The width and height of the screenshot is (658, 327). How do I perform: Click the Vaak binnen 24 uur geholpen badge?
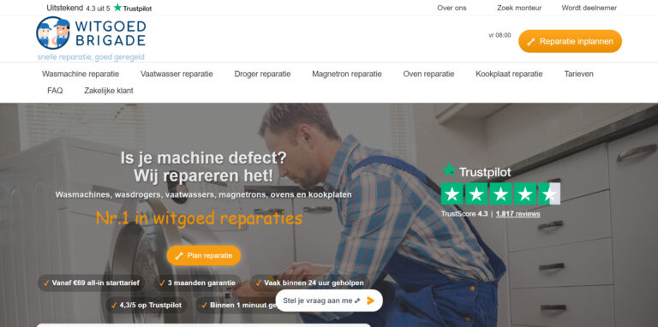point(309,283)
